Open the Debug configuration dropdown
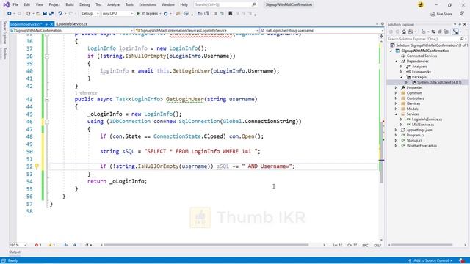The width and height of the screenshot is (470, 264). click(90, 13)
